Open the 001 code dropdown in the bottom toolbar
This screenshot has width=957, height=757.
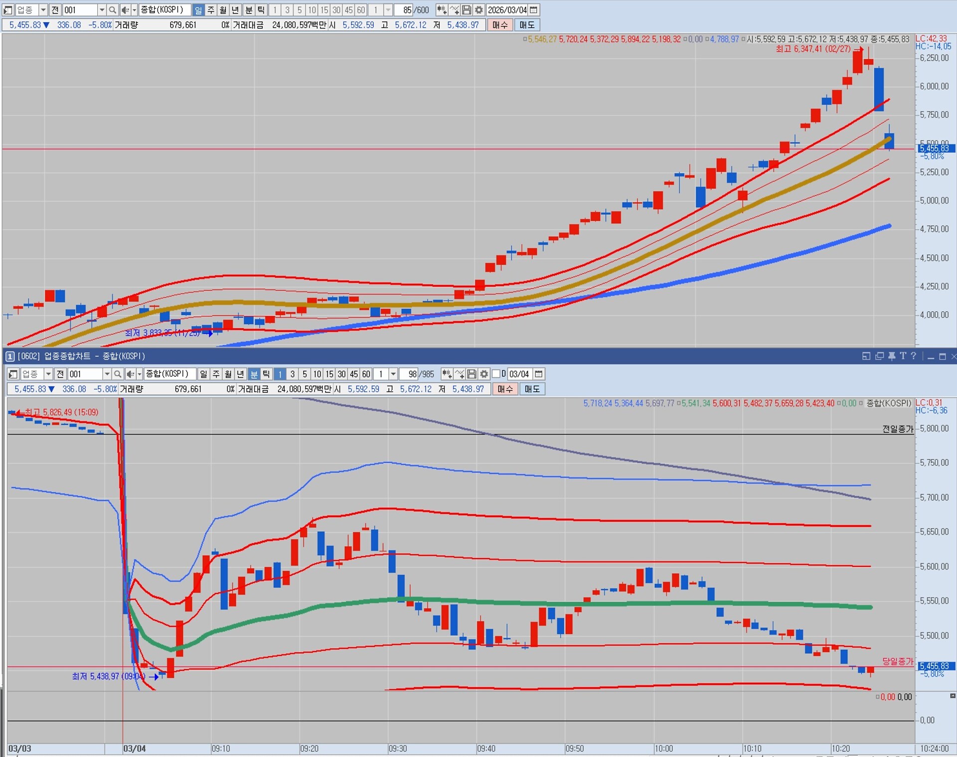tap(107, 374)
